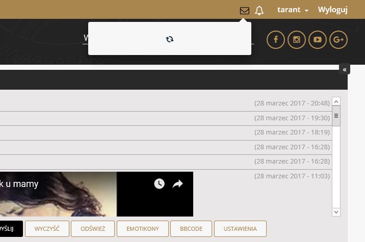Screen dimensions: 365x242
Task: Open the Instagram profile icon
Action: point(297,40)
